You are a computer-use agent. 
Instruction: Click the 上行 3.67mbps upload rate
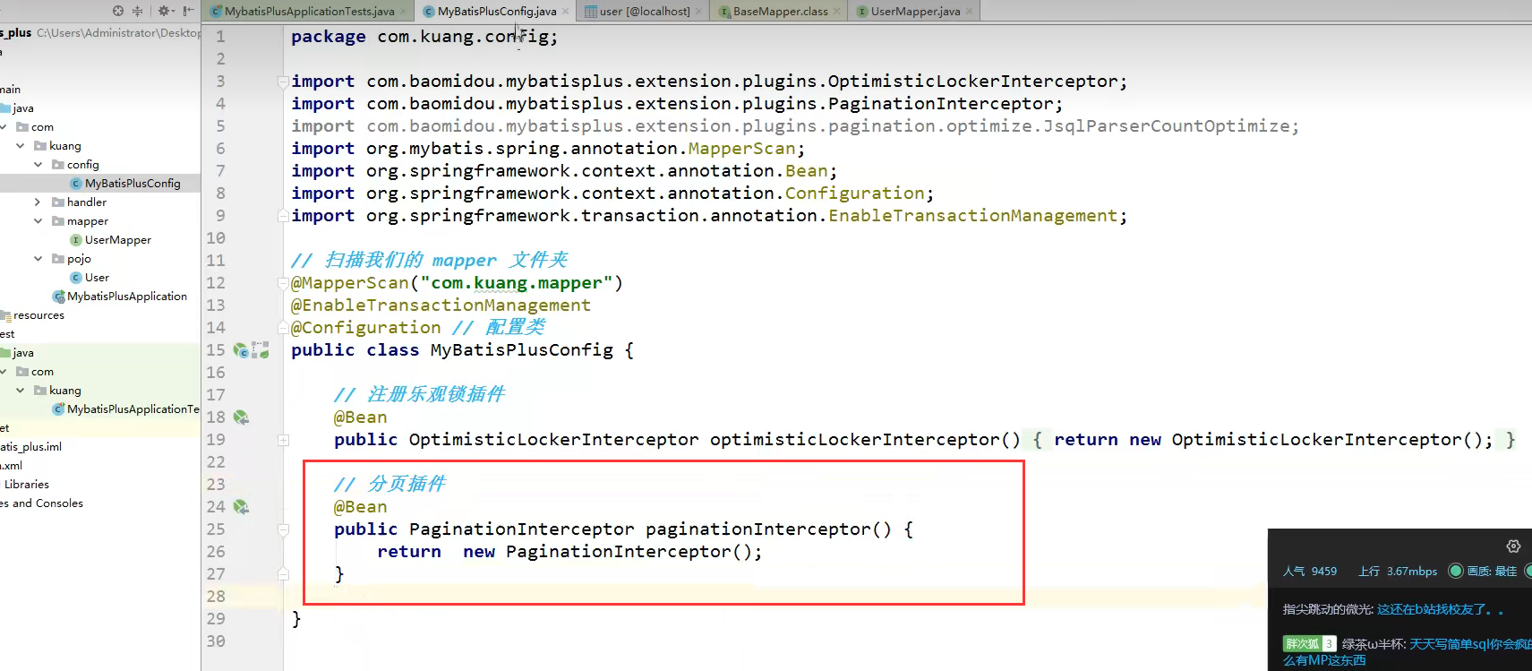click(x=1398, y=572)
